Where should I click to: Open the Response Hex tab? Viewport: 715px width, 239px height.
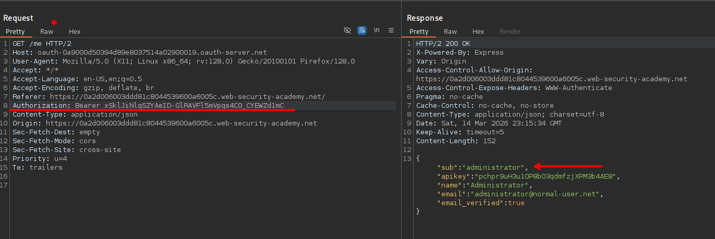click(x=478, y=32)
